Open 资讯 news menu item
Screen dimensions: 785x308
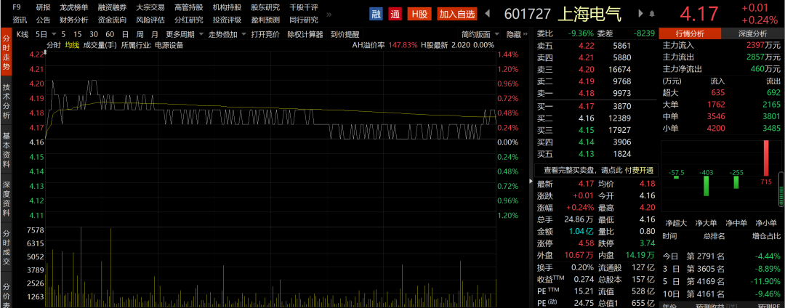coord(20,20)
